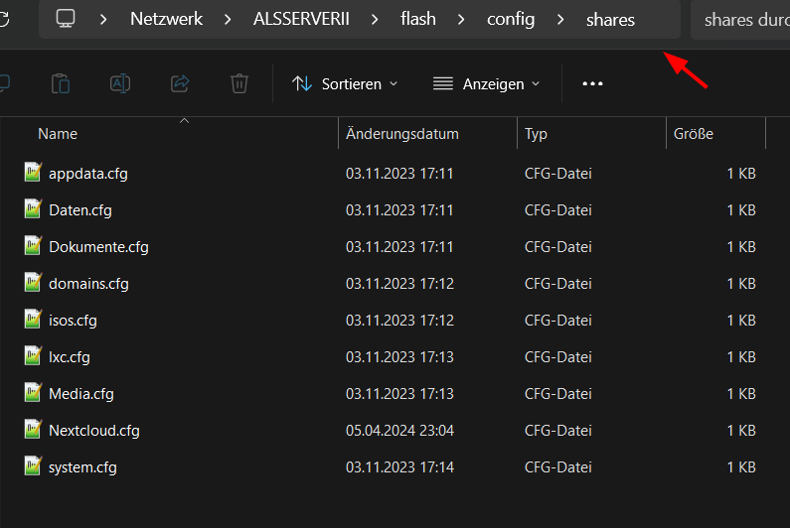The width and height of the screenshot is (790, 528).
Task: Click the computer monitor icon in address bar
Action: click(66, 19)
